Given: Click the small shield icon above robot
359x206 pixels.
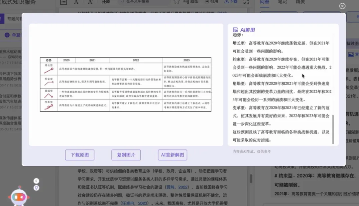Looking at the screenshot, I should 36,188.
